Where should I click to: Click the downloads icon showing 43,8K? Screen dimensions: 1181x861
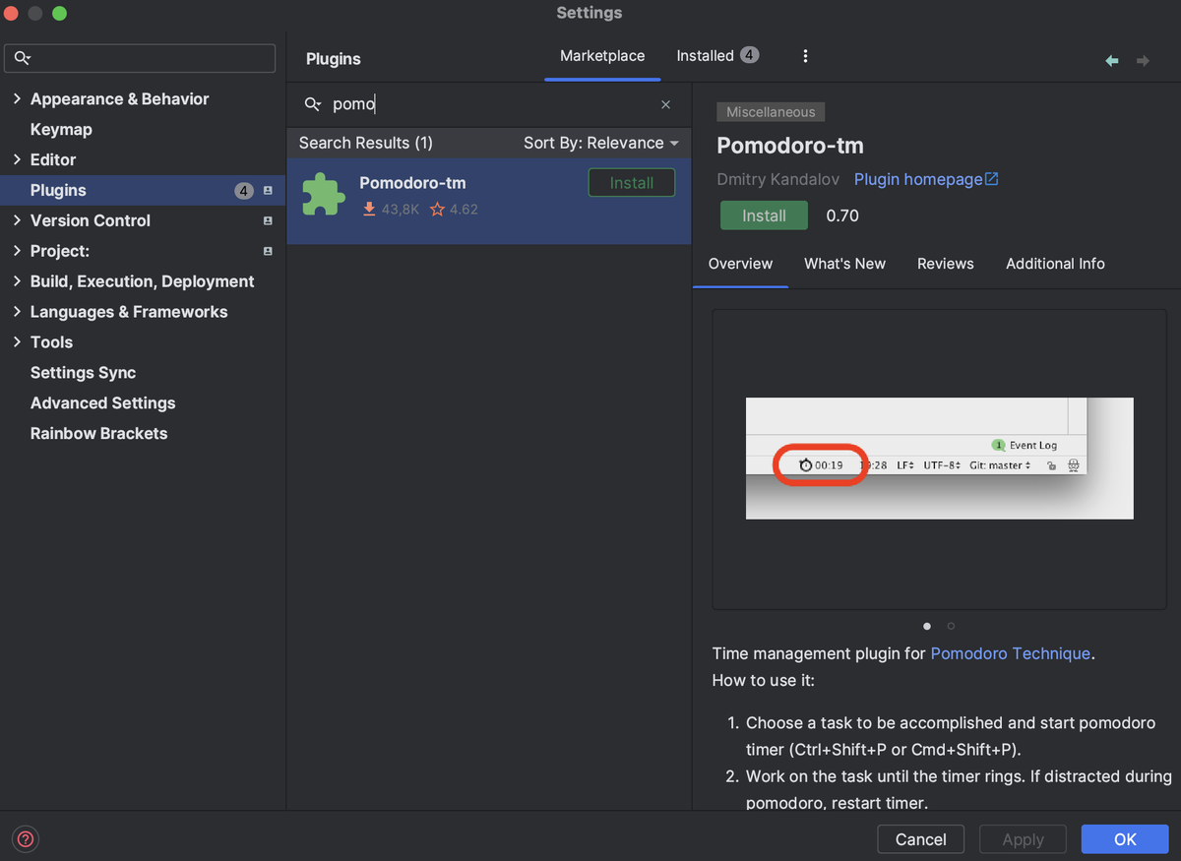tap(369, 209)
